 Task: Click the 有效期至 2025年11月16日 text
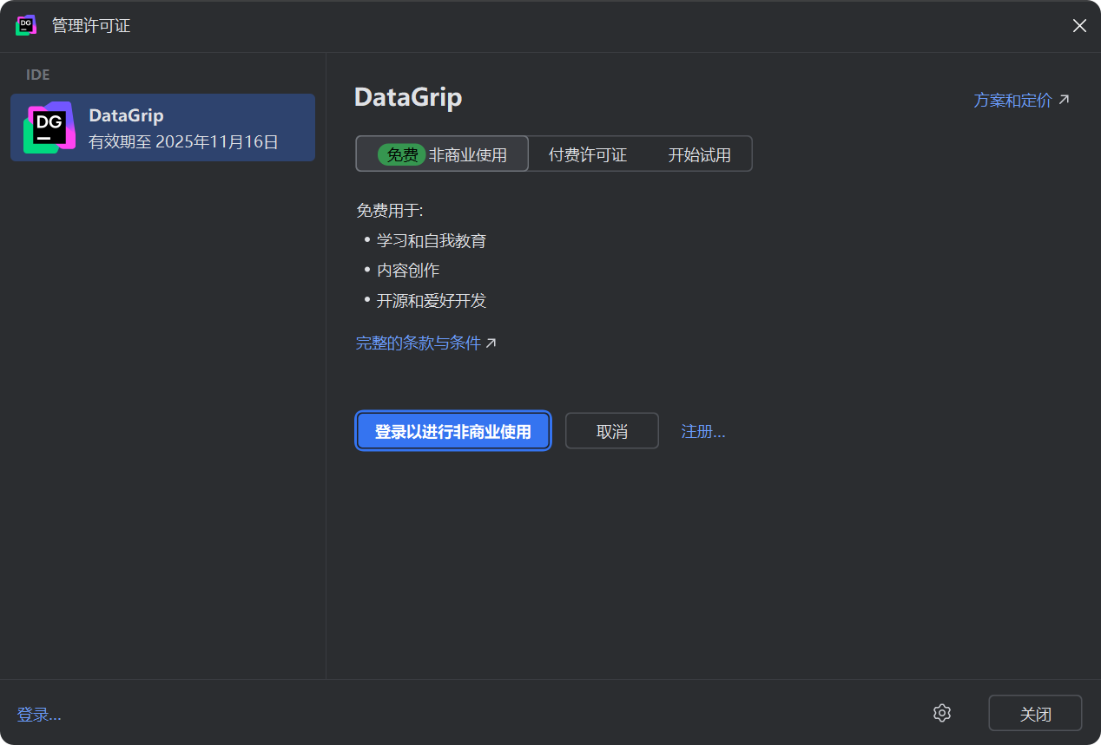pos(183,141)
